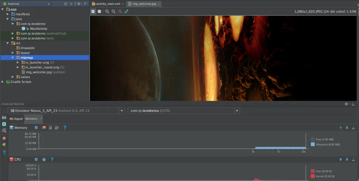Open CPU monitor help
This screenshot has height=181, width=359.
click(52, 159)
